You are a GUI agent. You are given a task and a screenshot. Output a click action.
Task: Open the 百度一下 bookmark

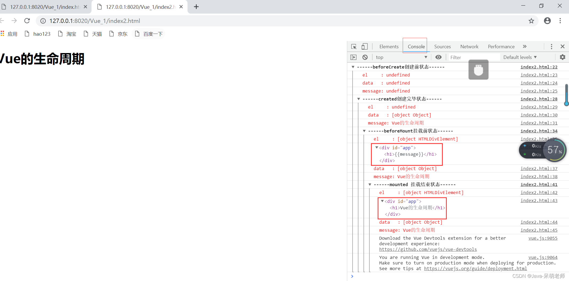(x=149, y=34)
